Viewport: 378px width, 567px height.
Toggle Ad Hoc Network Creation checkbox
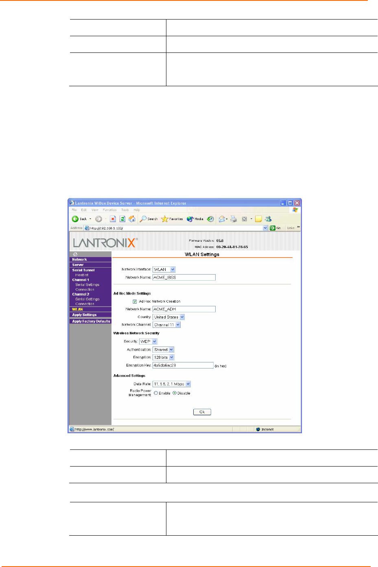click(135, 301)
